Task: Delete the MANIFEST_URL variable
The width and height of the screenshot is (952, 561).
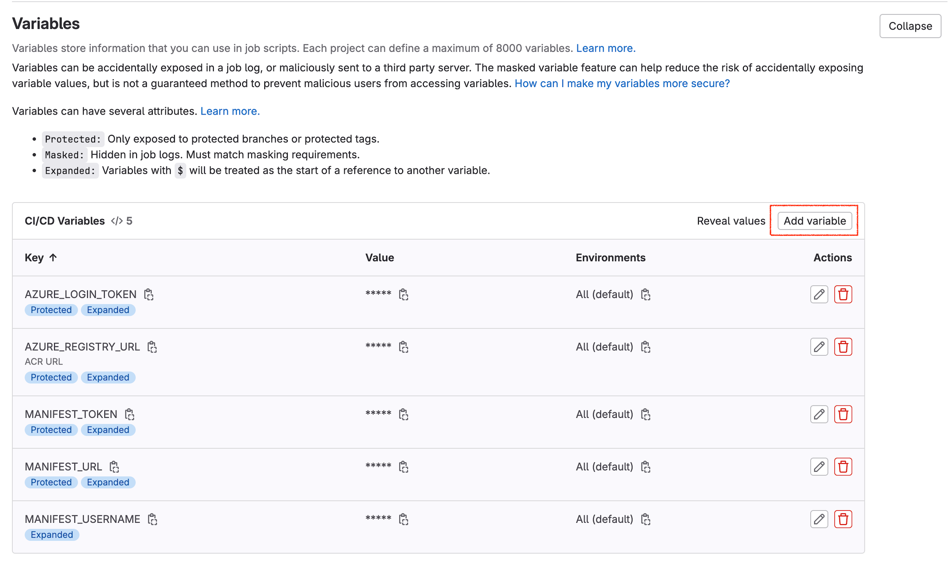Action: click(x=843, y=467)
